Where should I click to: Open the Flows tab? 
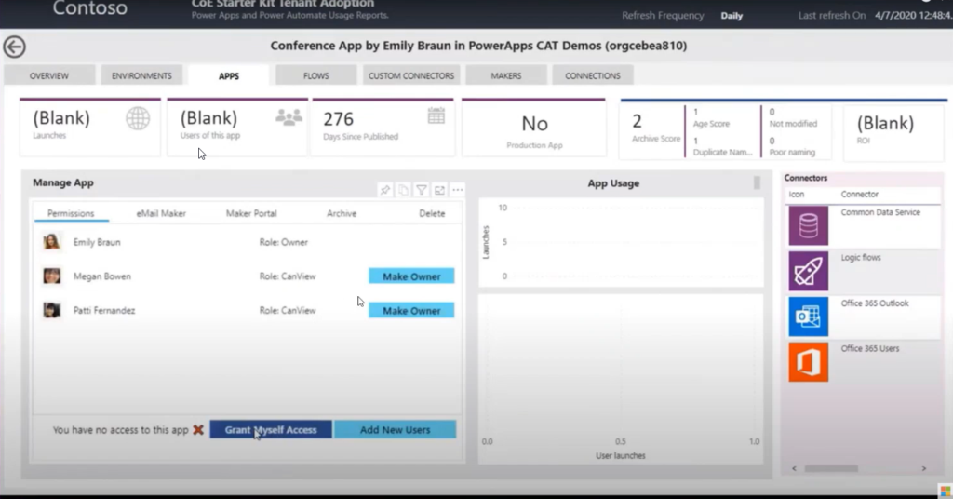point(316,76)
